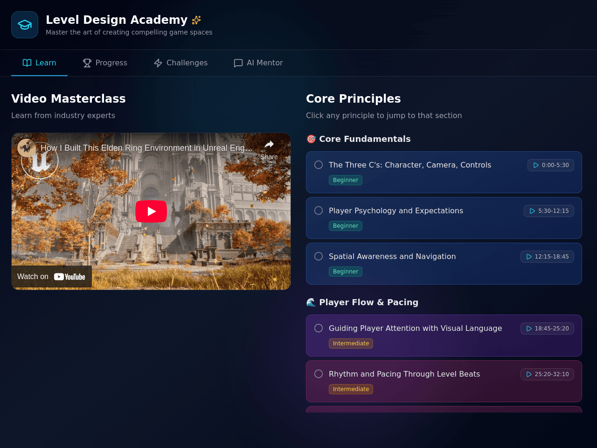This screenshot has width=597, height=448.
Task: Play the Elden Ring environment video
Action: coord(151,211)
